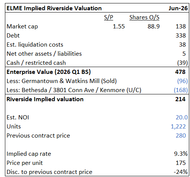Select the Market cap value 138
The image size is (190, 177).
click(181, 27)
